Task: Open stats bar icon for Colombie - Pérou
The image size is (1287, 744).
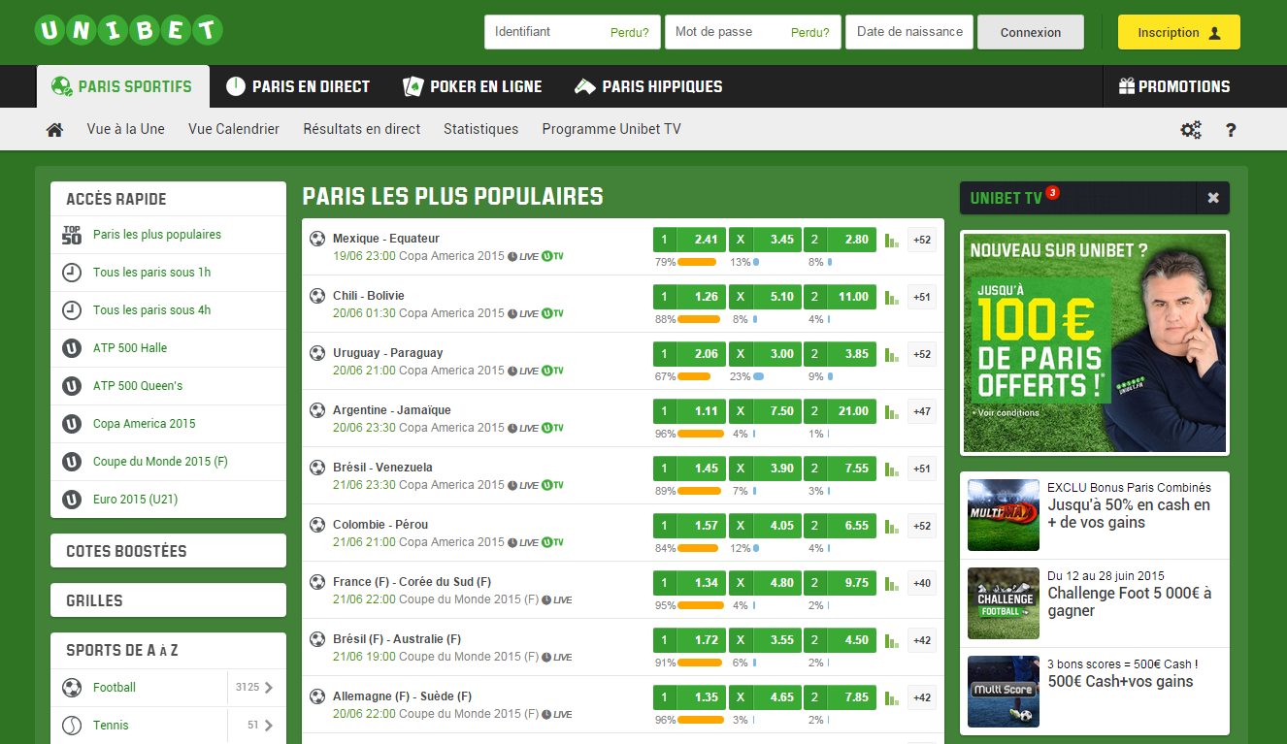Action: [892, 526]
